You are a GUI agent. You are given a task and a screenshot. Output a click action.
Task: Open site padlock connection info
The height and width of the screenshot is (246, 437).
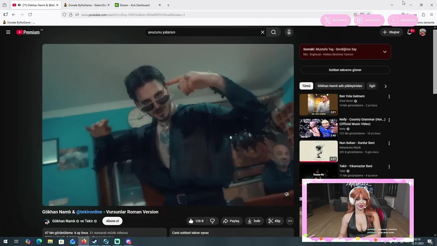[x=71, y=15]
